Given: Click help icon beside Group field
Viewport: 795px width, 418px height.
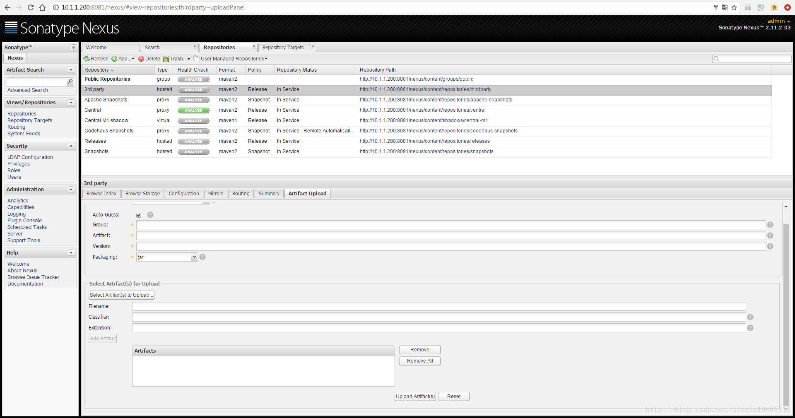Looking at the screenshot, I should coord(770,225).
